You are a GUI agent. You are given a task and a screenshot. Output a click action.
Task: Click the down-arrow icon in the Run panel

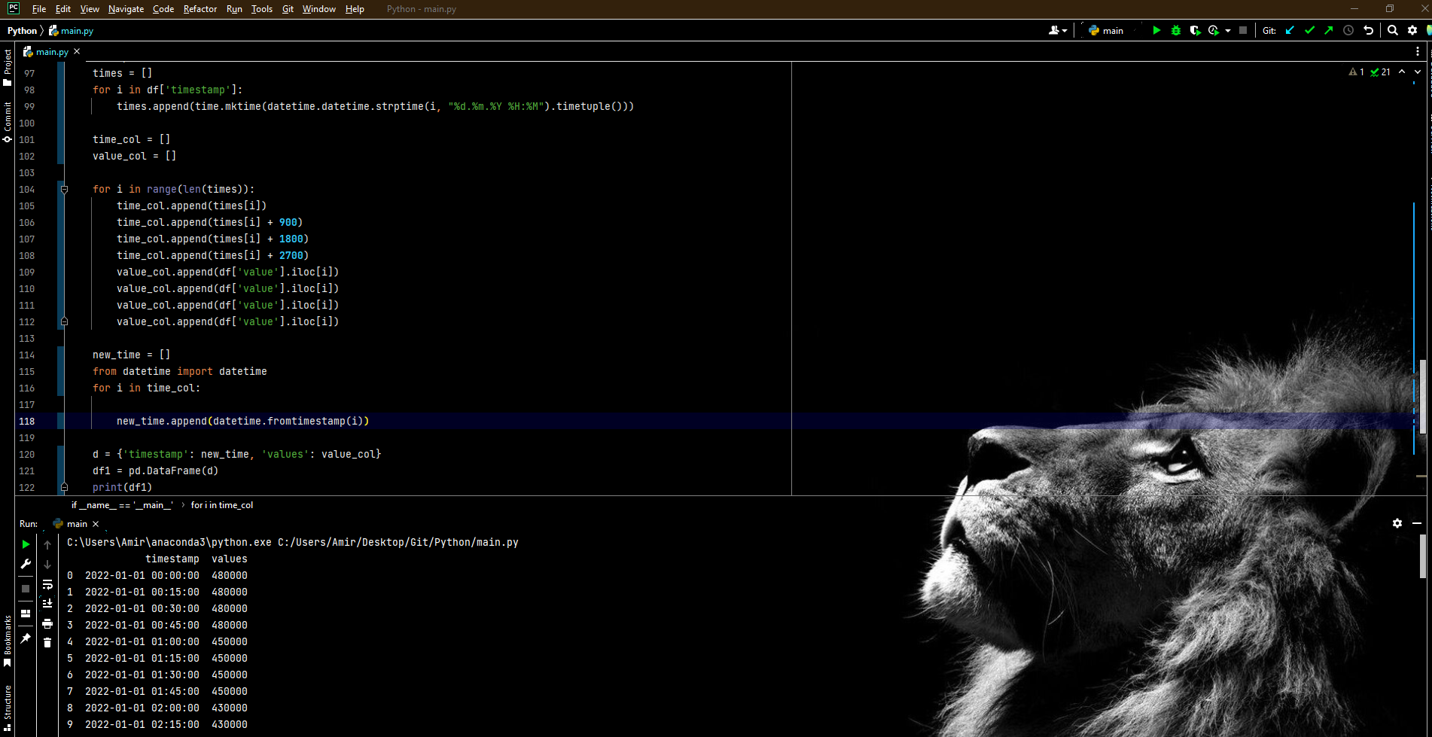click(47, 565)
